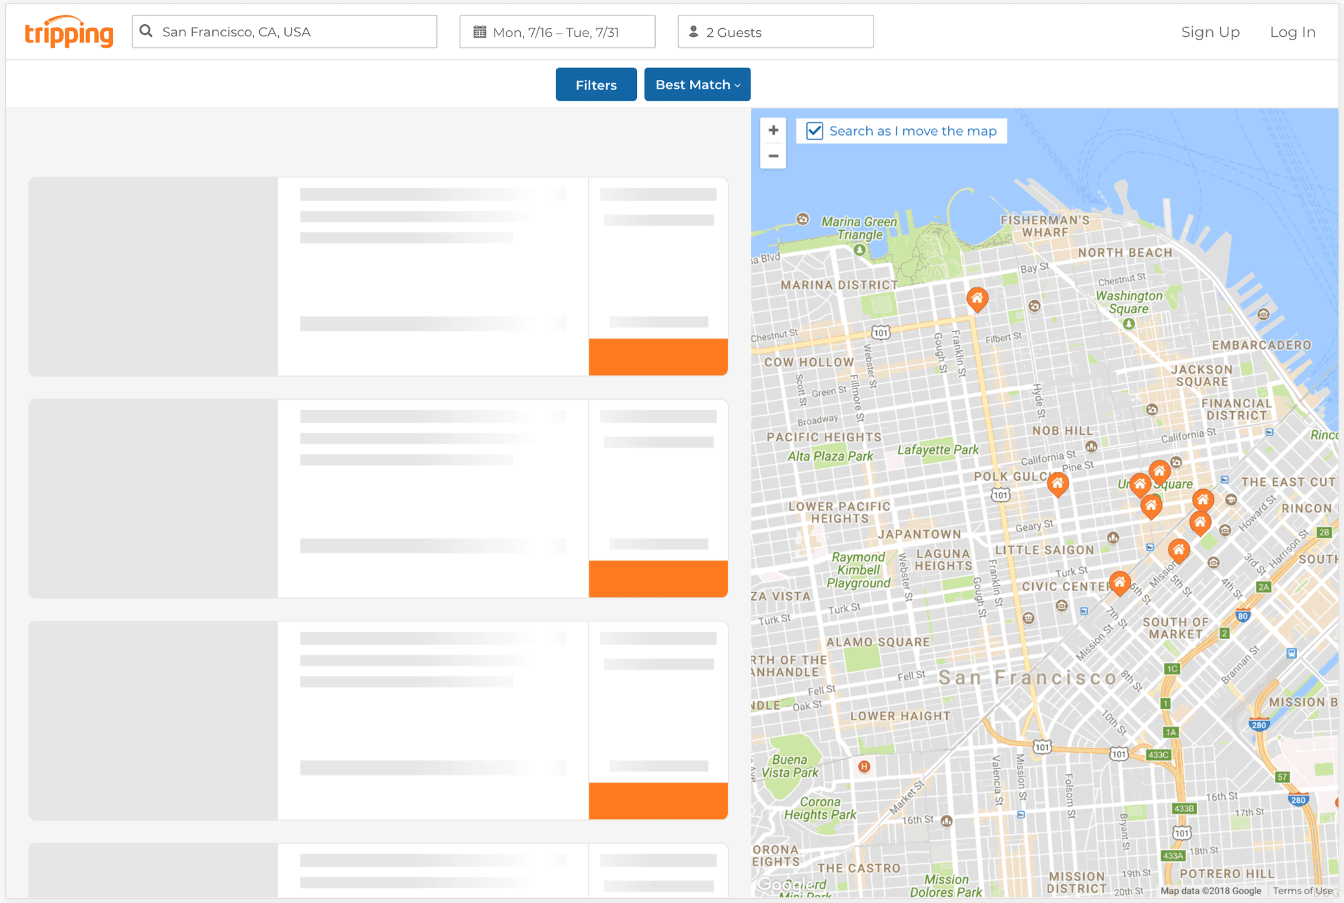
Task: Click the San Francisco location search field
Action: tap(284, 32)
